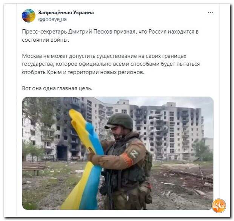Click the soldier's green helmet
This screenshot has height=221, width=234.
119,121
